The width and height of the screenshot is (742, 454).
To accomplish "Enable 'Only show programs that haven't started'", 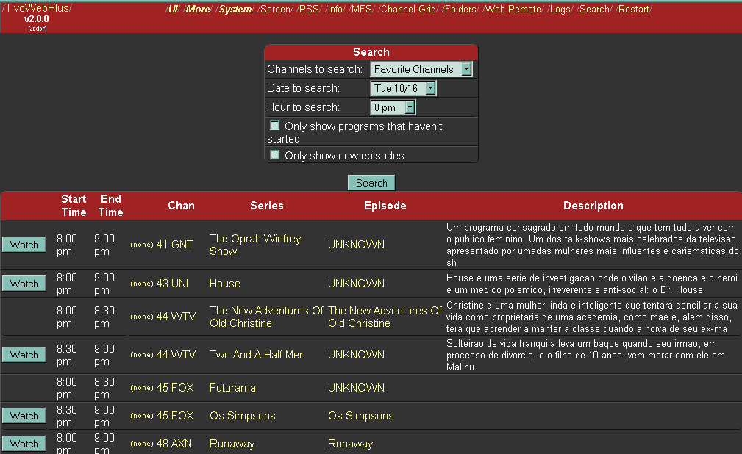I will click(x=275, y=126).
